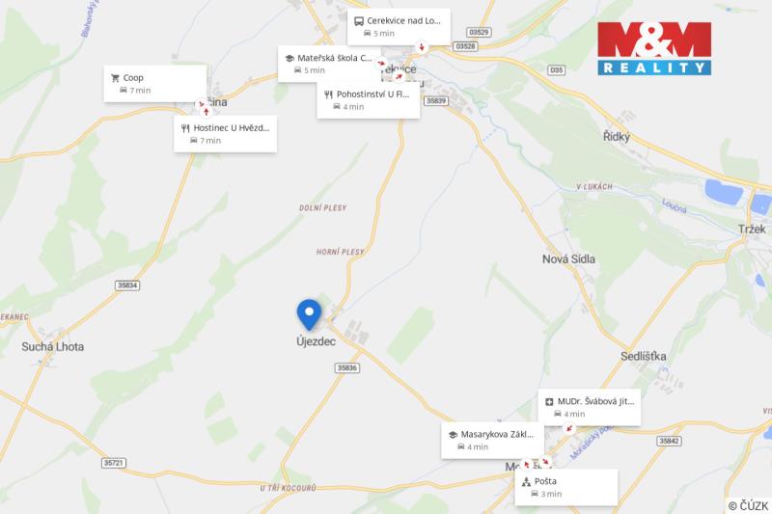This screenshot has height=514, width=772.
Task: Click the Coop shopping cart icon
Action: point(115,78)
